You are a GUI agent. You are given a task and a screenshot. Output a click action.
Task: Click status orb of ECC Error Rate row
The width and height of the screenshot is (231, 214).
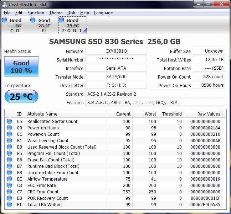[9, 185]
